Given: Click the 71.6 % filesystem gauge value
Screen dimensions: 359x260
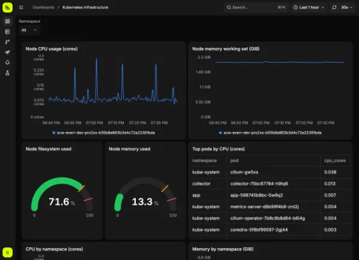Looking at the screenshot, I should click(62, 201).
